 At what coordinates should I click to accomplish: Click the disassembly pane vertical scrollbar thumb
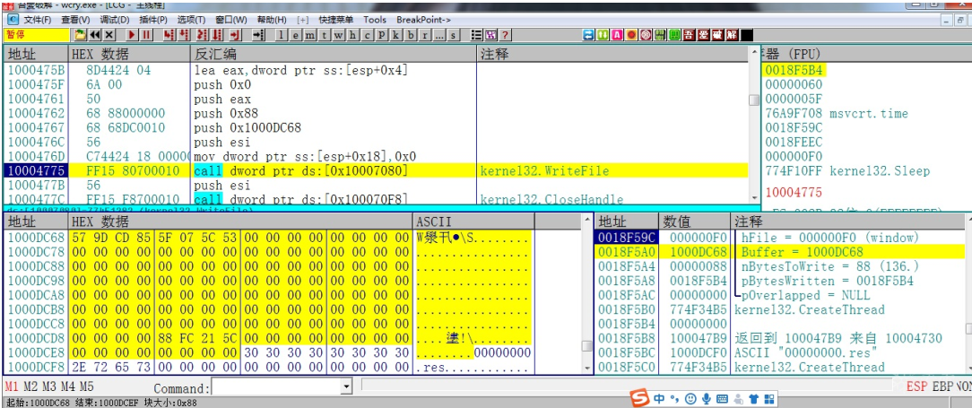click(754, 100)
